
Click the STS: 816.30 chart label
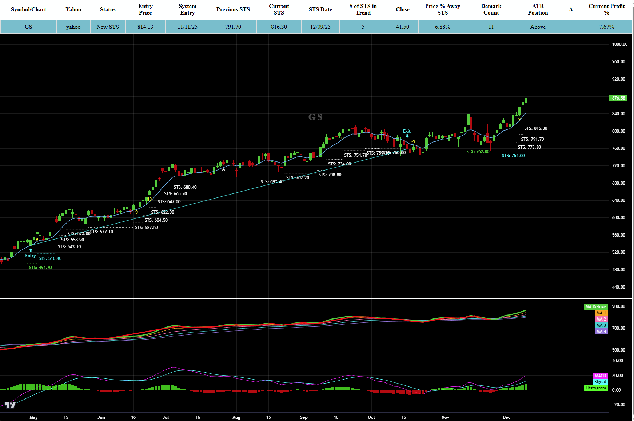click(535, 128)
